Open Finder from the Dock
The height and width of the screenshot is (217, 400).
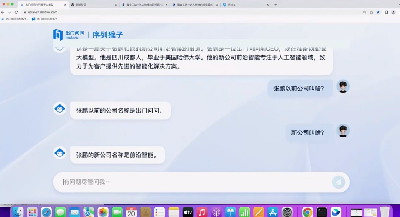coord(18,212)
